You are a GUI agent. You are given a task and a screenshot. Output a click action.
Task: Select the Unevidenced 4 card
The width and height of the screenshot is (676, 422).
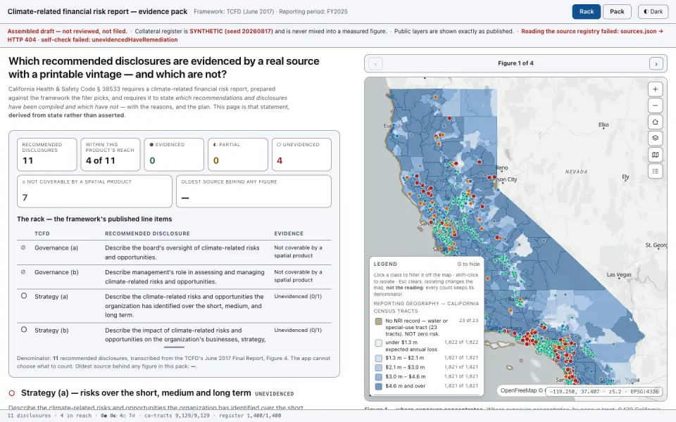pyautogui.click(x=302, y=154)
